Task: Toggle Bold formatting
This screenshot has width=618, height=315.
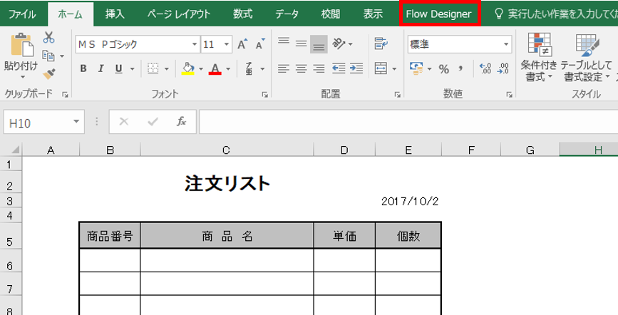Action: [83, 68]
